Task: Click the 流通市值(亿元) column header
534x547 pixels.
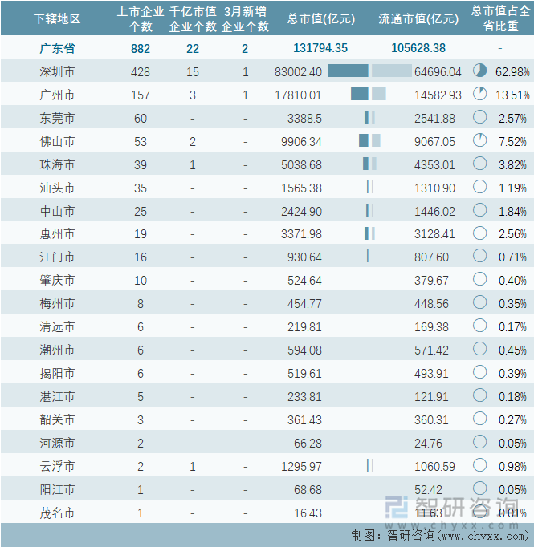Action: click(x=418, y=18)
